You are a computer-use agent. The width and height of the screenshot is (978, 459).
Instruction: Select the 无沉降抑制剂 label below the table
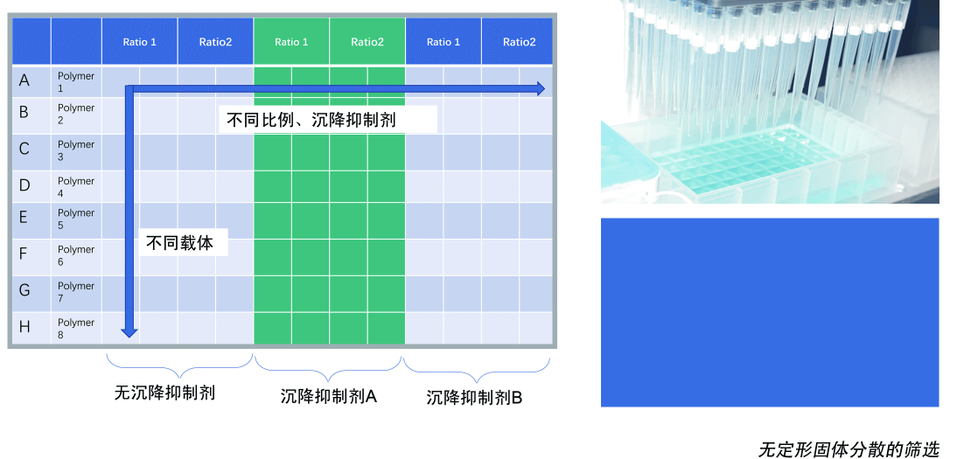(x=164, y=393)
